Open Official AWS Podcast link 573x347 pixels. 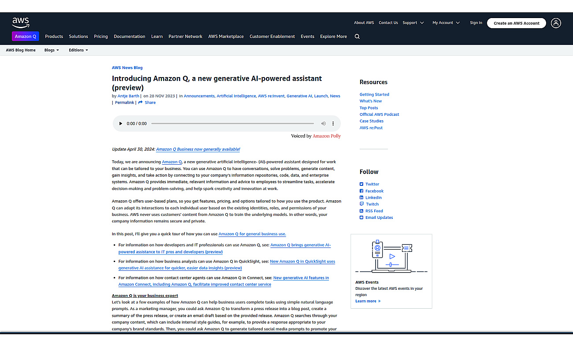379,114
